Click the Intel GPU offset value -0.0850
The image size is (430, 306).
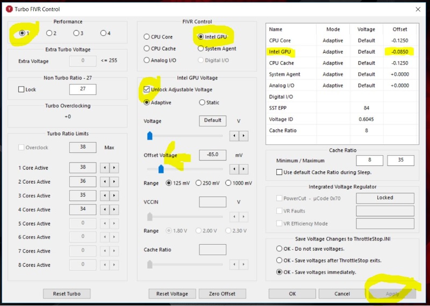pyautogui.click(x=400, y=52)
